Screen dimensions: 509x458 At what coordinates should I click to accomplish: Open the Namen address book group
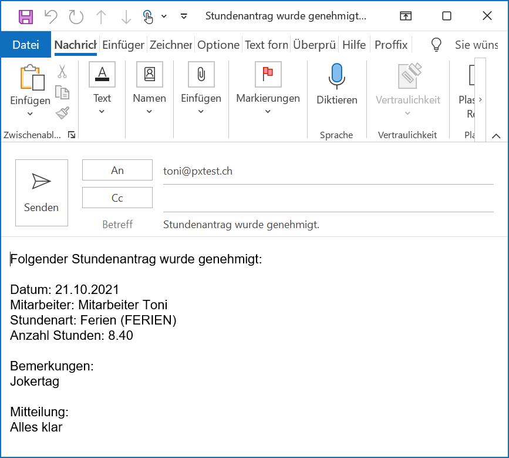tap(149, 75)
